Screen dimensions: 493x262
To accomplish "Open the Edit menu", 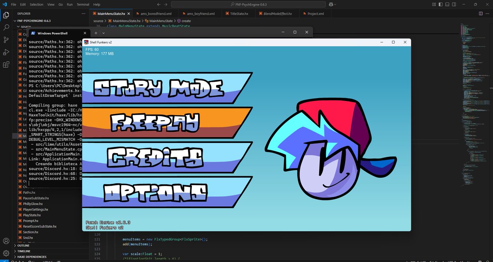I will click(x=23, y=4).
